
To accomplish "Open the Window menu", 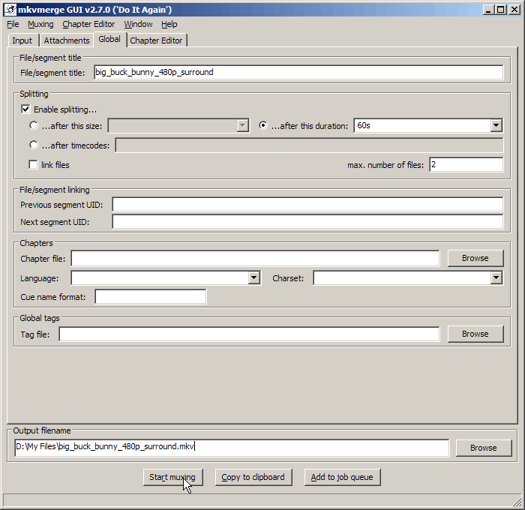I will (138, 24).
